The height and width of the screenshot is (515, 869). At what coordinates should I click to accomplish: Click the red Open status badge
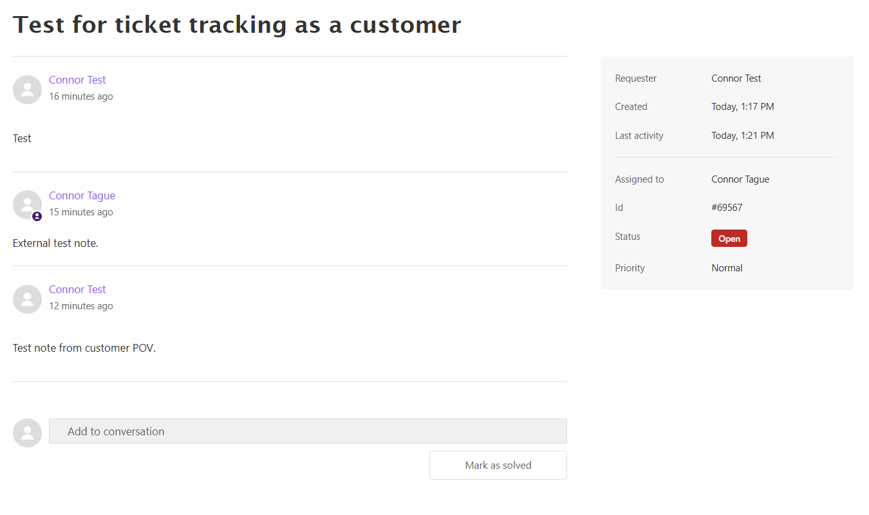click(x=729, y=239)
